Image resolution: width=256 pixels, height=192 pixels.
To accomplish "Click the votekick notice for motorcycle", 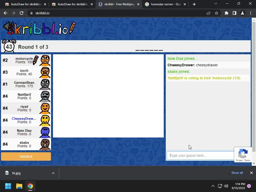I will point(204,78).
